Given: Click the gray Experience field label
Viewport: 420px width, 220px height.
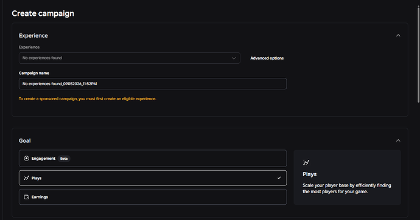Looking at the screenshot, I should click(29, 47).
